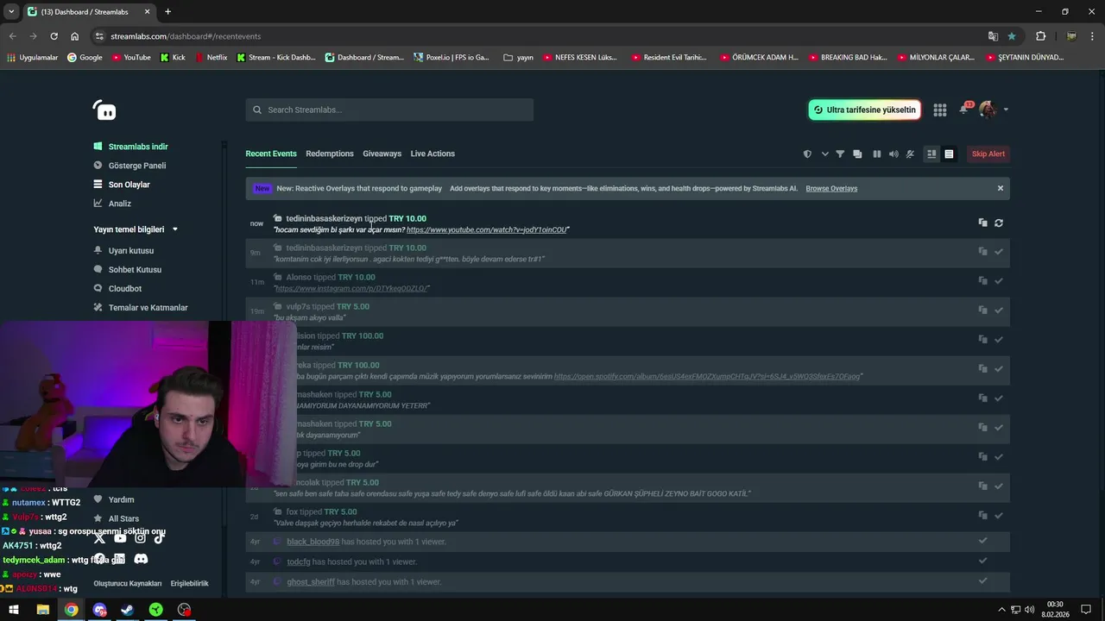
Task: Mark the black_blood98 host event as read
Action: (x=982, y=541)
